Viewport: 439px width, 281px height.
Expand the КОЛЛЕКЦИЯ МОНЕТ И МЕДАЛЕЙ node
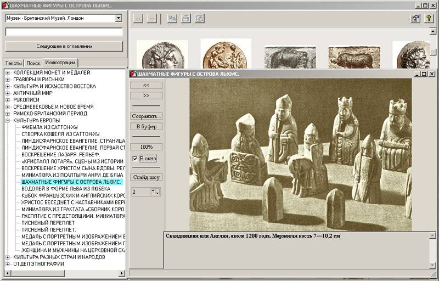coord(8,73)
